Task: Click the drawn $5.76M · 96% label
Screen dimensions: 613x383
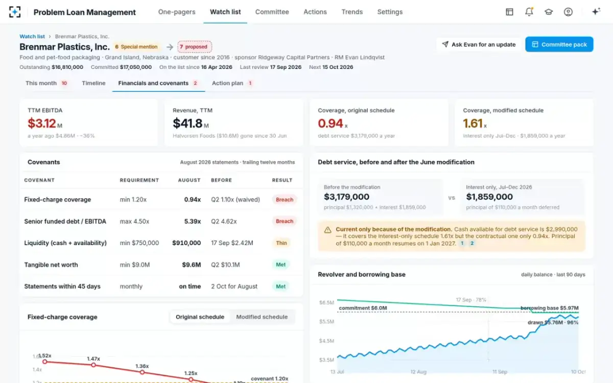Action: [553, 322]
